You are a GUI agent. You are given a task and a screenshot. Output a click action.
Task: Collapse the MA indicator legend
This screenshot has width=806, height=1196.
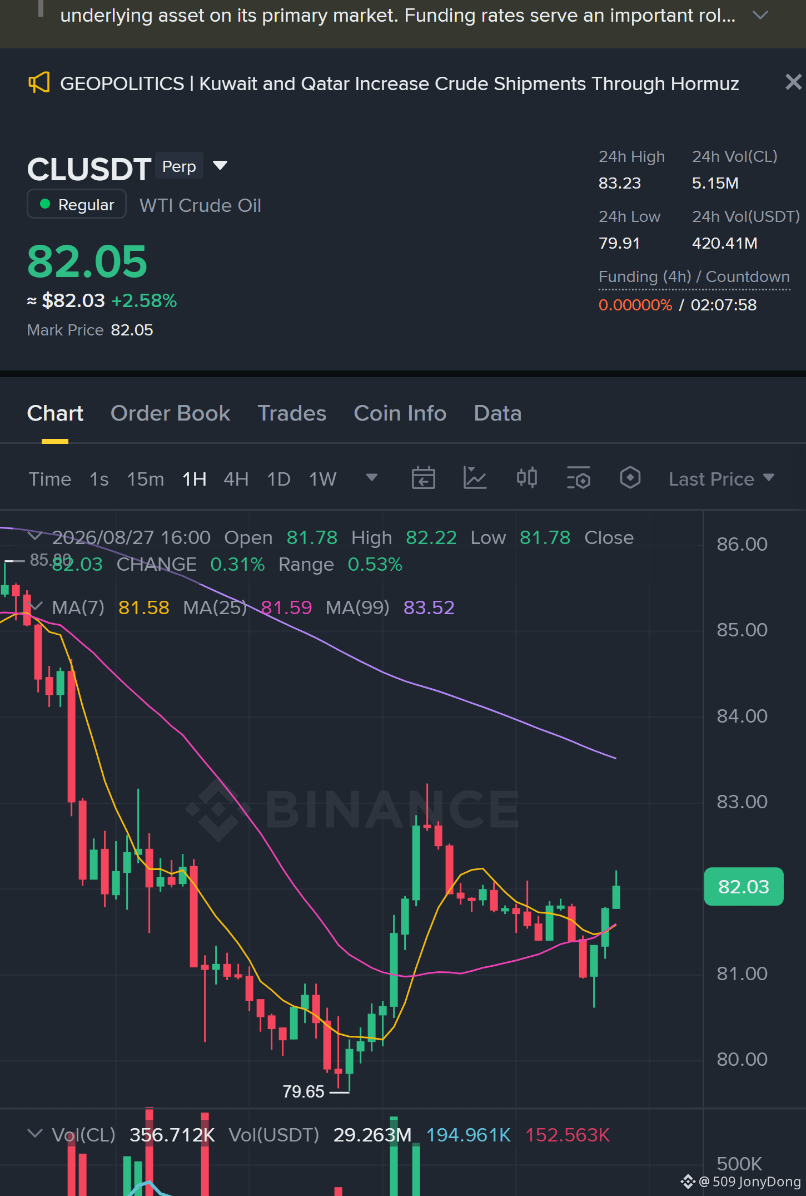pyautogui.click(x=34, y=606)
